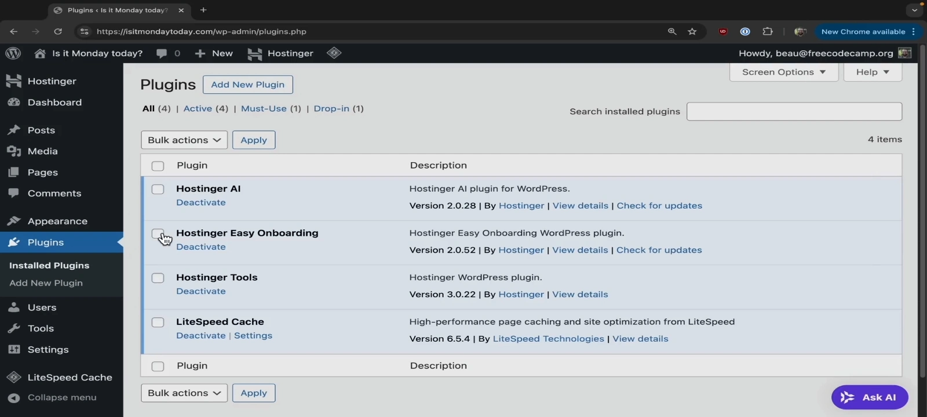Click the browser address bar URL
This screenshot has height=417, width=927.
point(202,32)
